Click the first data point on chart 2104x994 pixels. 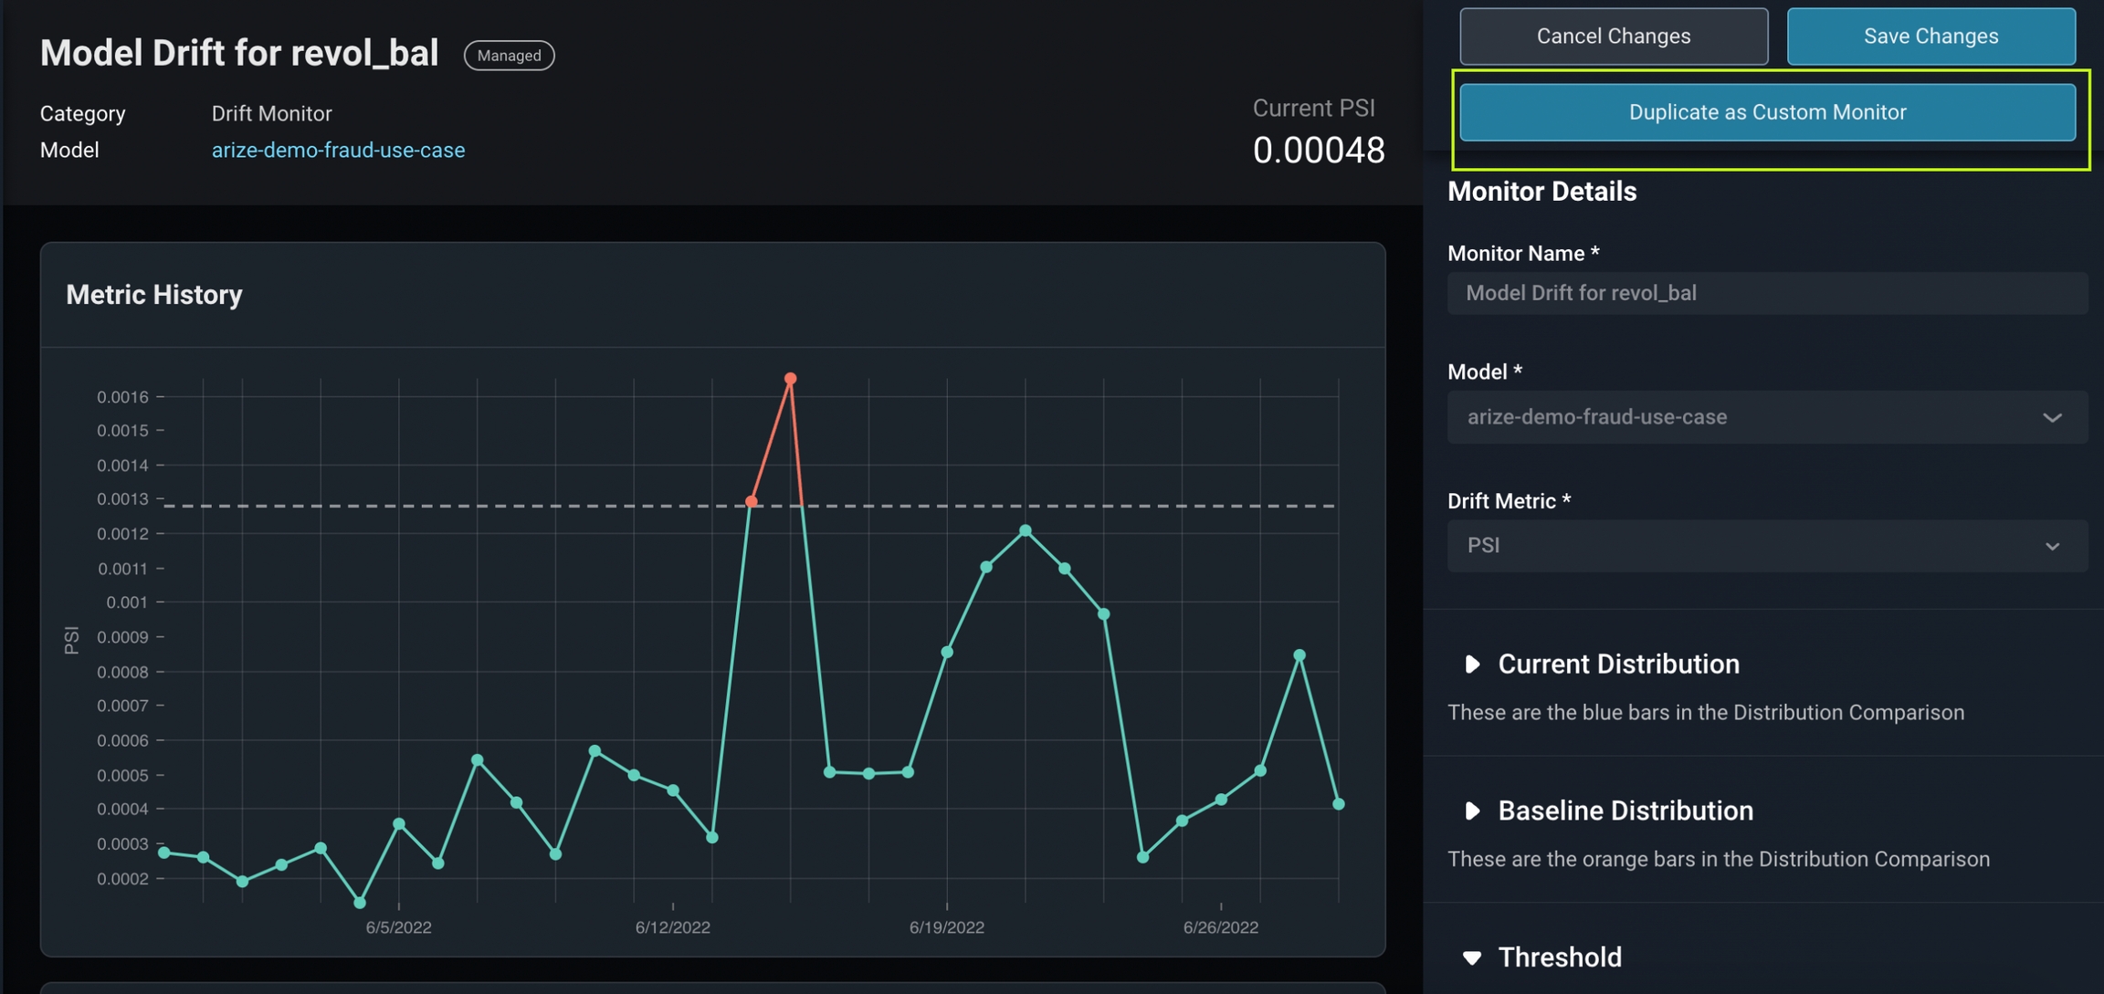coord(164,853)
